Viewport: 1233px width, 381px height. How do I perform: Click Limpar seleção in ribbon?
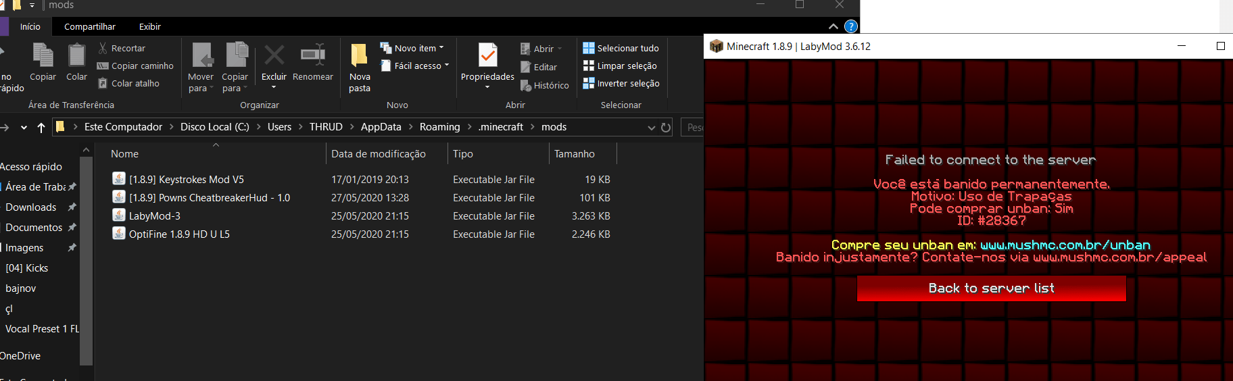(620, 66)
